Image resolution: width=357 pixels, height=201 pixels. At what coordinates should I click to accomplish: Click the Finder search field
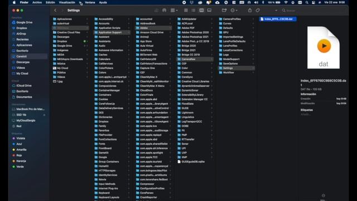click(314, 11)
